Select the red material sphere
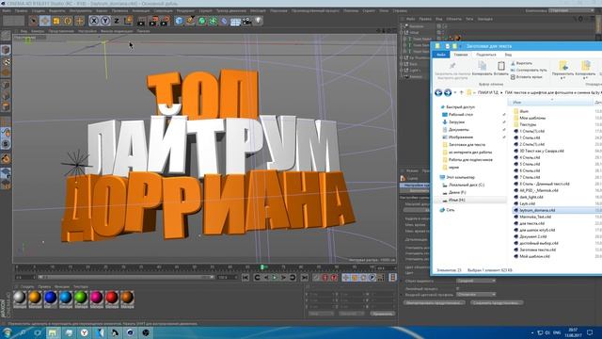This screenshot has height=339, width=602. coord(112,298)
